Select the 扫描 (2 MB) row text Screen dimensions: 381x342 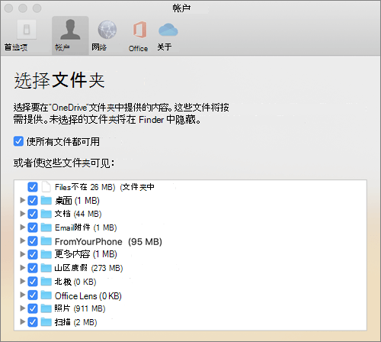tap(76, 322)
